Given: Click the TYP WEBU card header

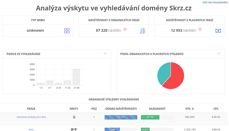Looking at the screenshot, I should (38, 20).
